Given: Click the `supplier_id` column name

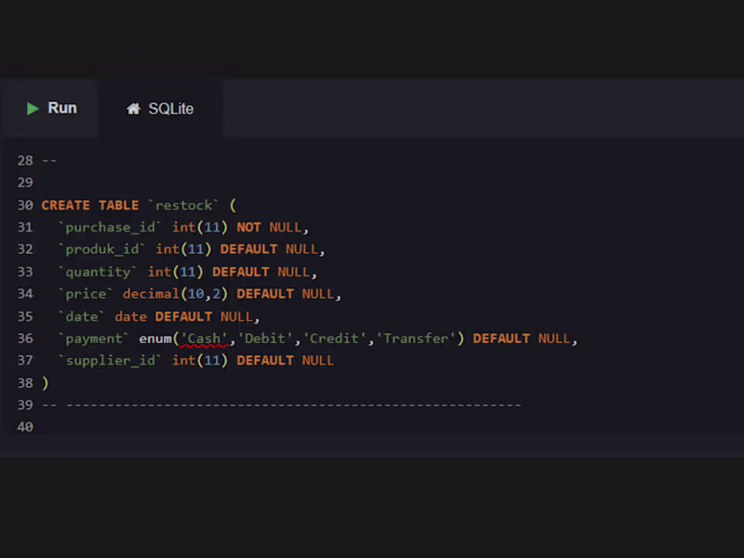Looking at the screenshot, I should pyautogui.click(x=110, y=361).
